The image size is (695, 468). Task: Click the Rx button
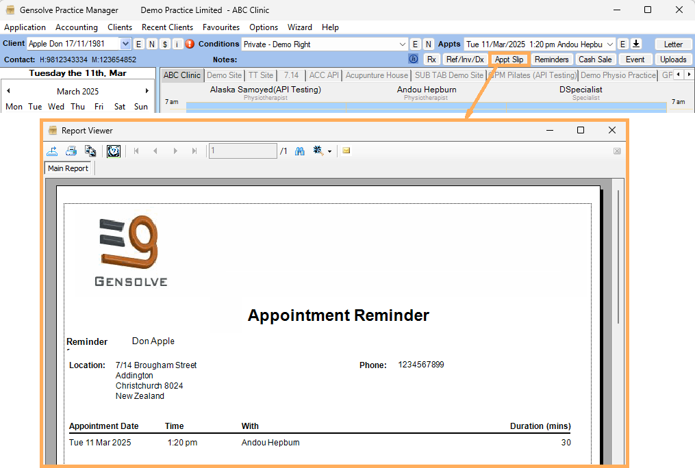coord(431,60)
